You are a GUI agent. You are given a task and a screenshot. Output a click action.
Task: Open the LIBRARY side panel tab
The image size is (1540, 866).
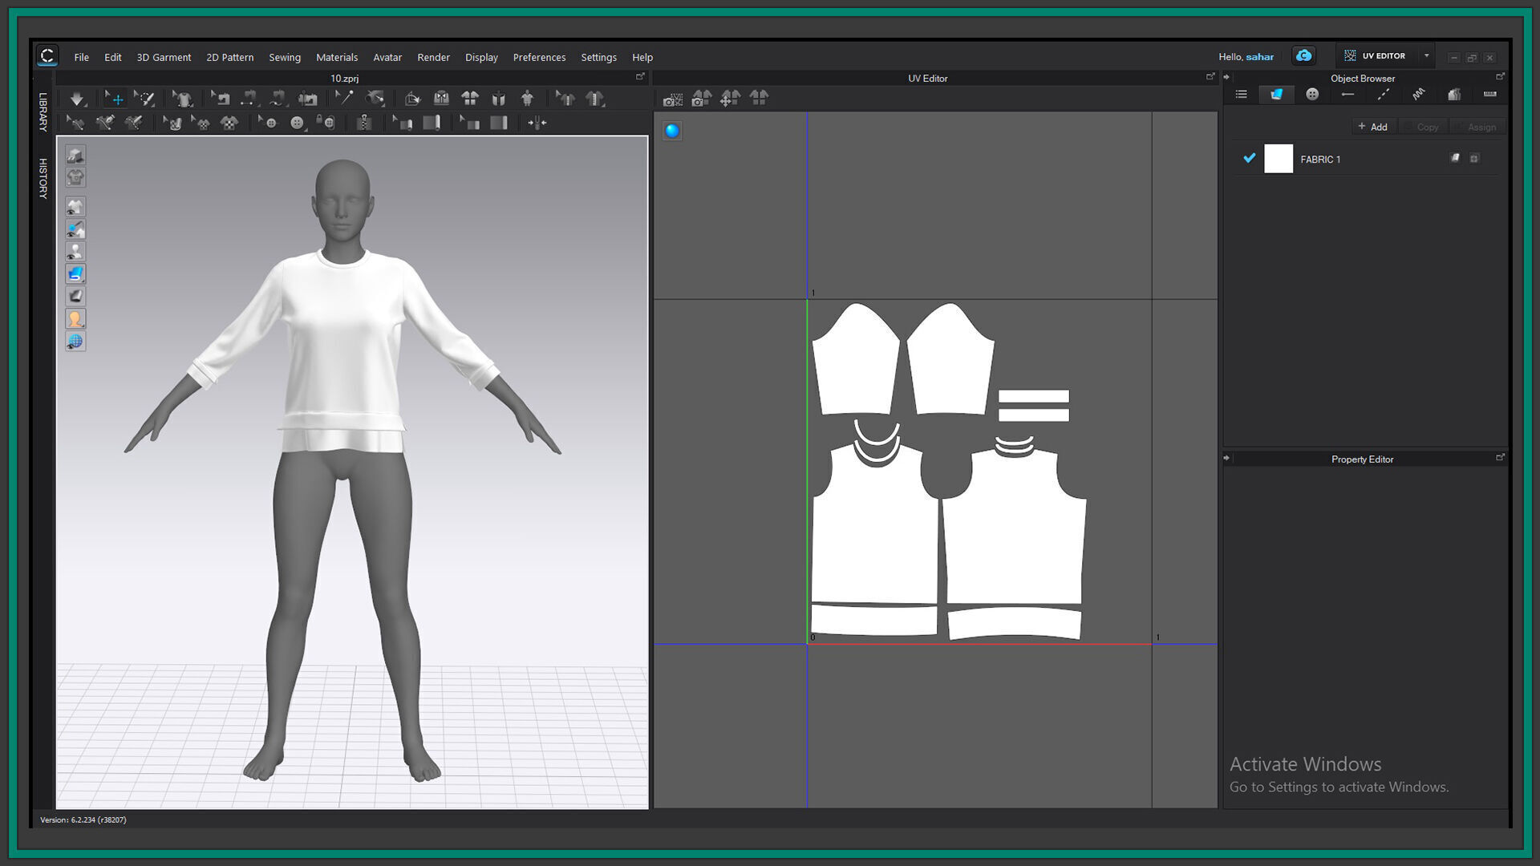point(43,111)
